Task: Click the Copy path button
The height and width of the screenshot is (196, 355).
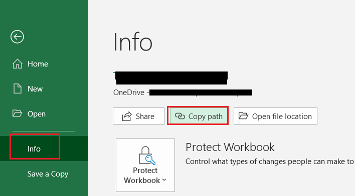Action: tap(198, 116)
